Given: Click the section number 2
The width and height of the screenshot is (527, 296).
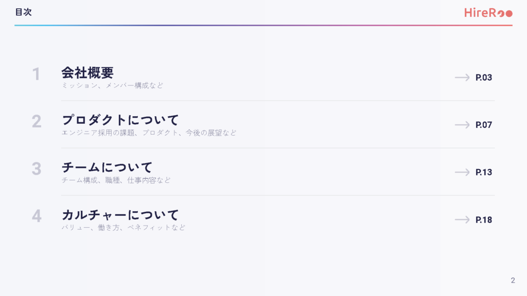Looking at the screenshot, I should tap(36, 122).
